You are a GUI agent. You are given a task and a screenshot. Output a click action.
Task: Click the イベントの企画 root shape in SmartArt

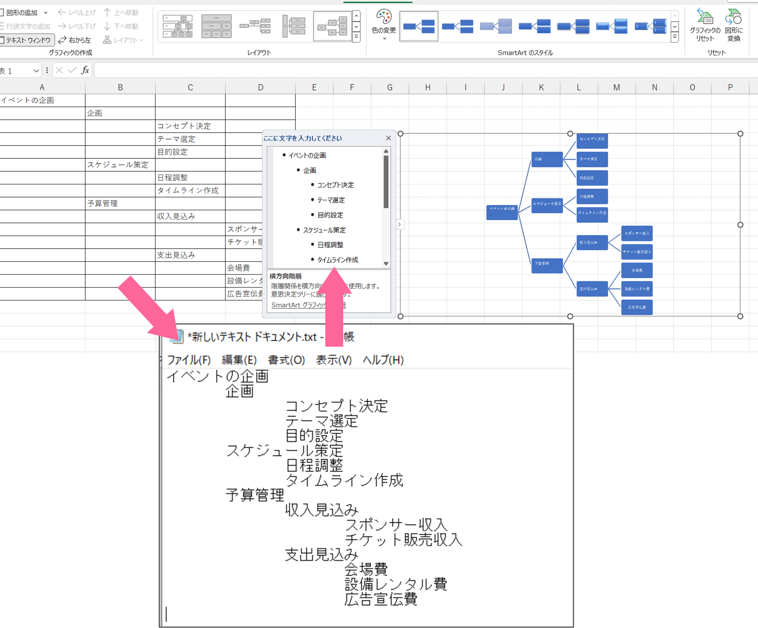pos(502,212)
